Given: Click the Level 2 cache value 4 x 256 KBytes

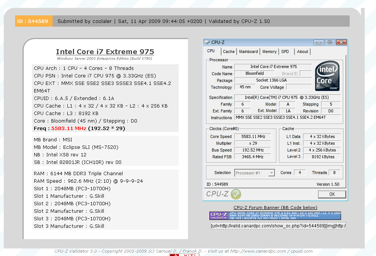Looking at the screenshot, I should click(x=322, y=150).
